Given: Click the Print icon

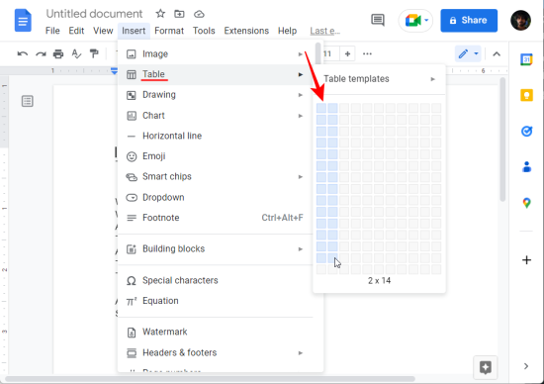Looking at the screenshot, I should coord(58,53).
